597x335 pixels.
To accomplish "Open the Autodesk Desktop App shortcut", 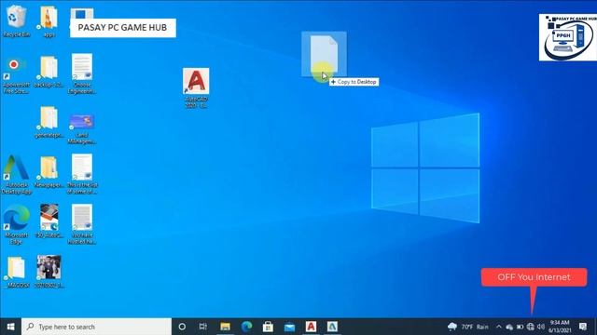I will pyautogui.click(x=16, y=174).
